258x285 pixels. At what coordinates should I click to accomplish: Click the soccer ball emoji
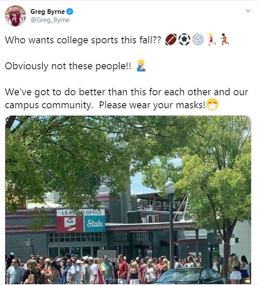click(184, 39)
